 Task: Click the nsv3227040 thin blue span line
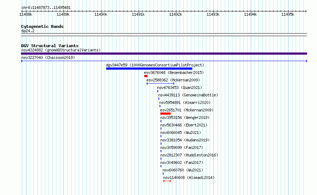coord(164,61)
